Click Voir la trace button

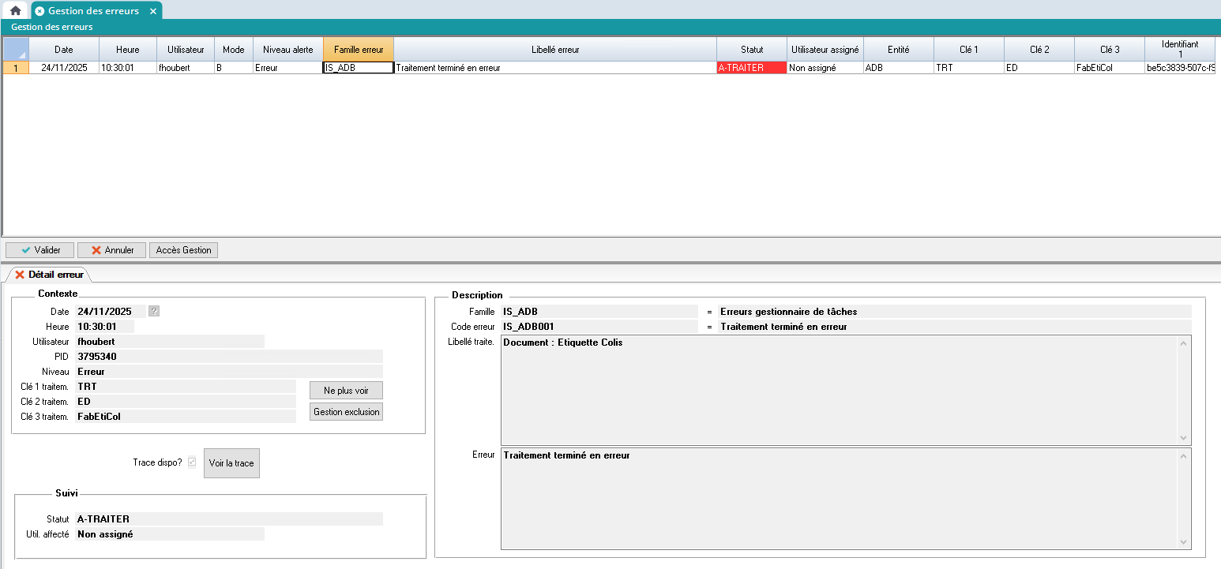[231, 463]
